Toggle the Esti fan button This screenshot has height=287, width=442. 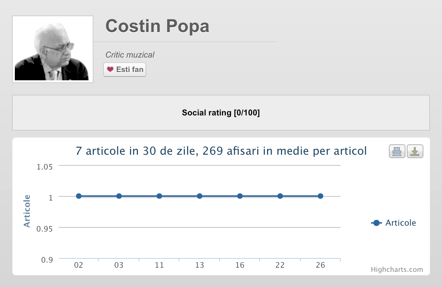(124, 70)
